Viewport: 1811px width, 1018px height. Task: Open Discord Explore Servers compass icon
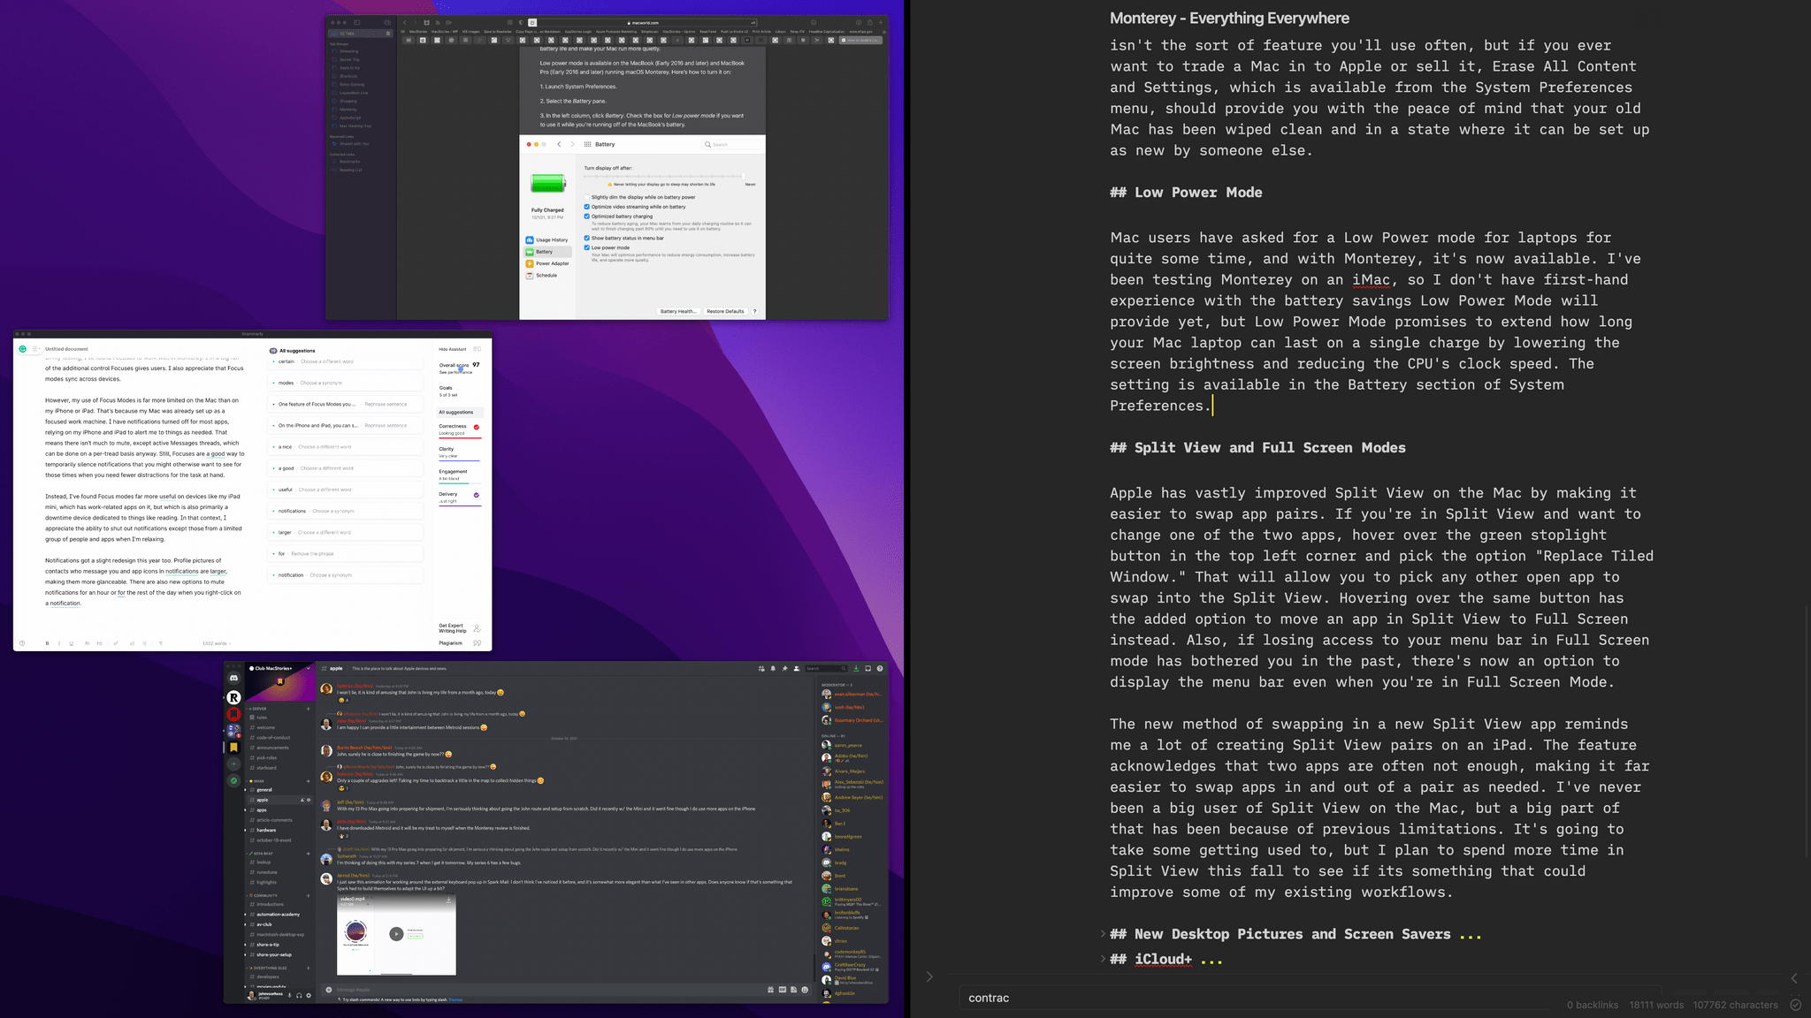pos(233,780)
